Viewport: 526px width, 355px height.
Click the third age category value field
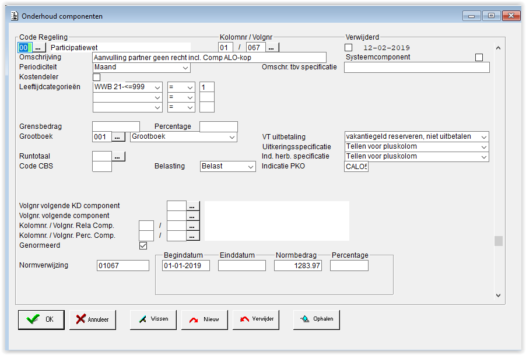pos(207,107)
